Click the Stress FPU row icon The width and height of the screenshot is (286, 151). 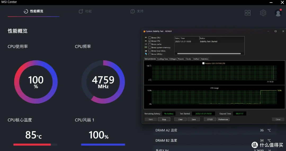(x=146, y=41)
